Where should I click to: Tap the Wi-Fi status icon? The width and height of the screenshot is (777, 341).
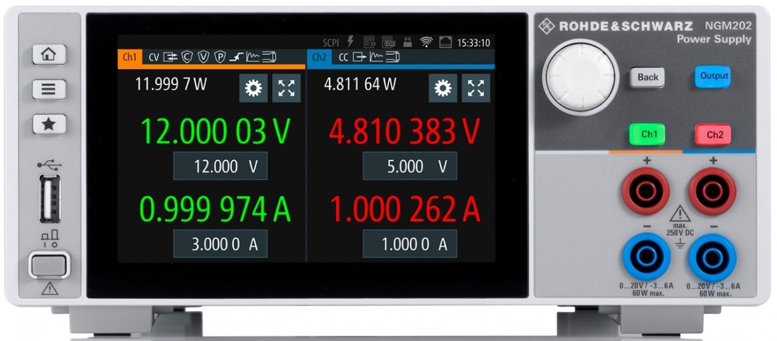click(426, 42)
